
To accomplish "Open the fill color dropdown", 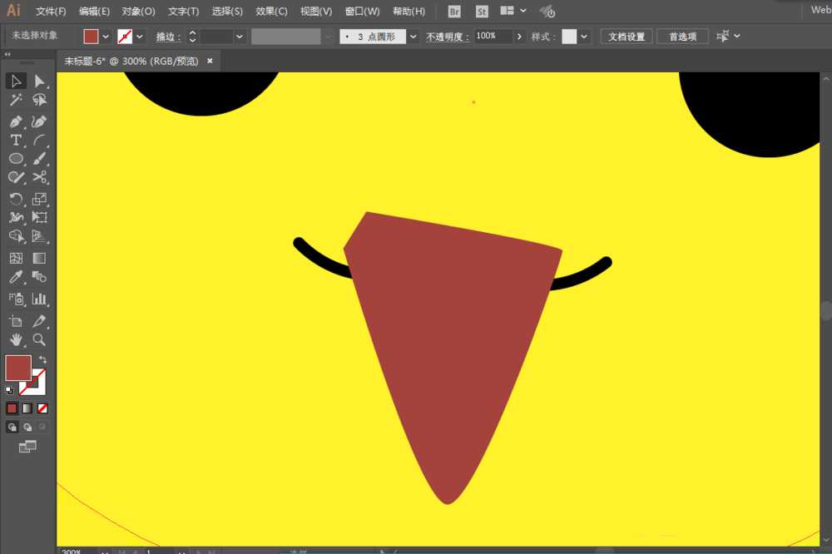I will (106, 37).
